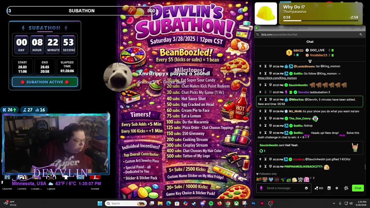370x208 pixels.
Task: Click the zoom magnifier icon in address bar
Action: 361,34
